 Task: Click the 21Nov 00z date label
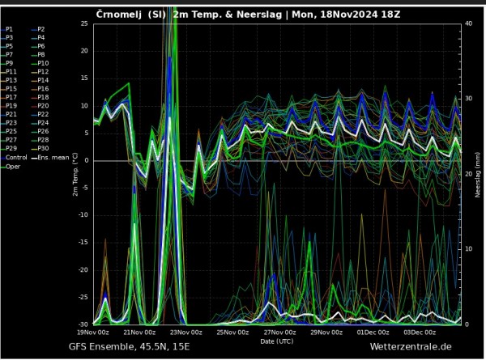pyautogui.click(x=139, y=332)
